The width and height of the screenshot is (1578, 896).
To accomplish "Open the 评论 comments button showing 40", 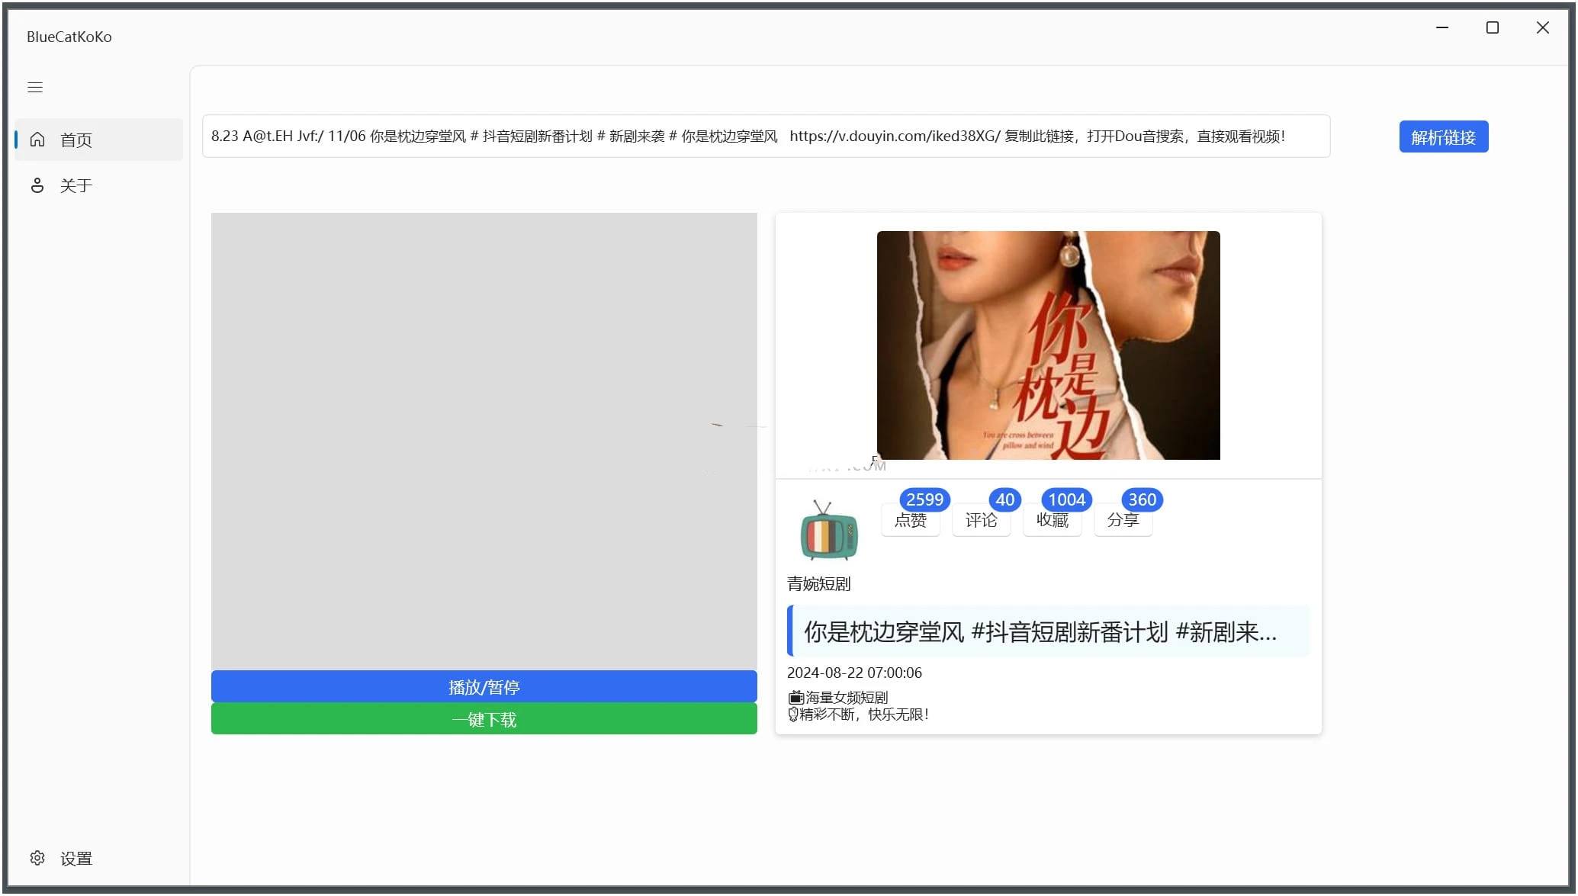I will (x=982, y=519).
